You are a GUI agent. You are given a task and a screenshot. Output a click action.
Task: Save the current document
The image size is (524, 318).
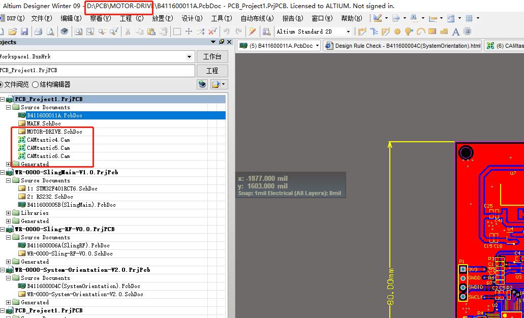click(24, 31)
